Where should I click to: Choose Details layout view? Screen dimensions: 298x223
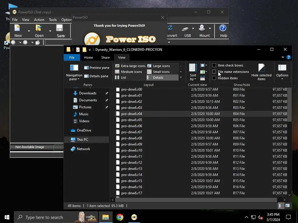(x=162, y=77)
